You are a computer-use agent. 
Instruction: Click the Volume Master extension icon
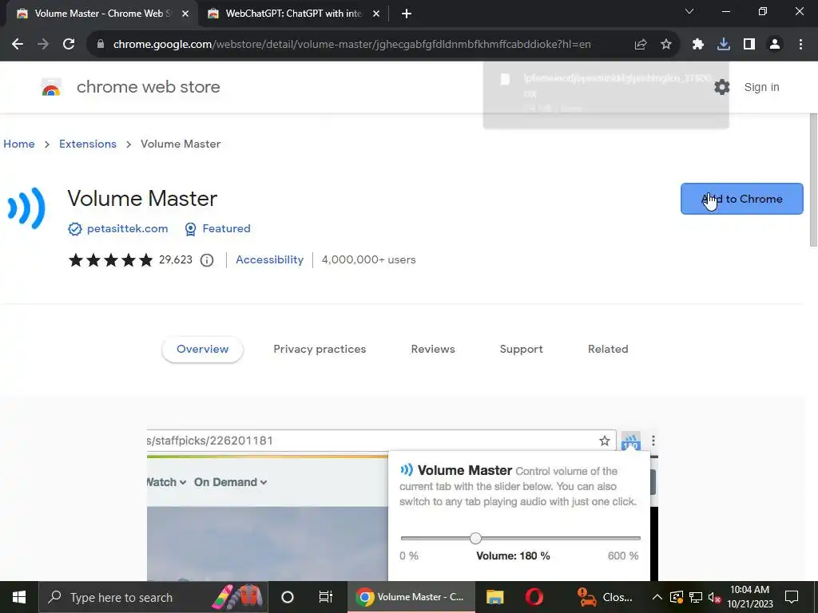coord(26,208)
